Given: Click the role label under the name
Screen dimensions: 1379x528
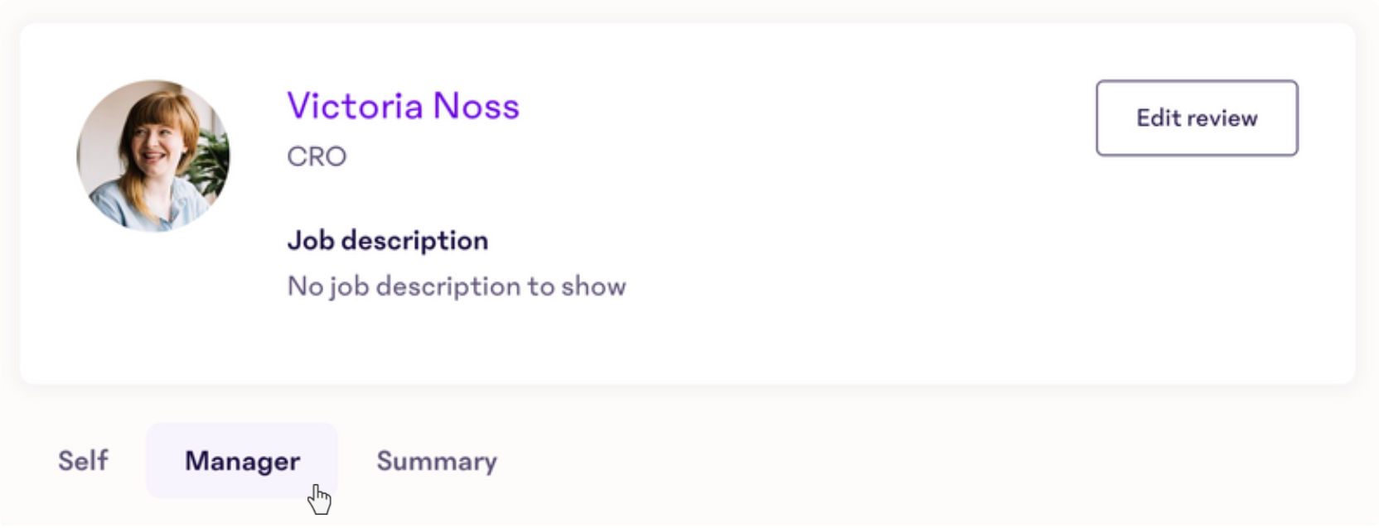Looking at the screenshot, I should pyautogui.click(x=317, y=156).
